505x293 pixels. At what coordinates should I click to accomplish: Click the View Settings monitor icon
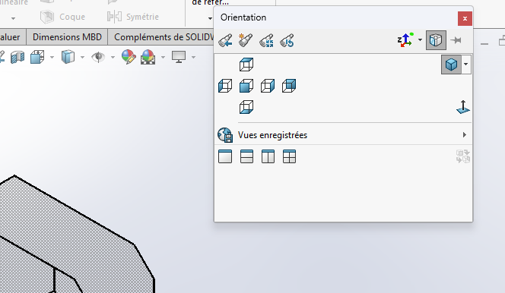[x=179, y=57]
